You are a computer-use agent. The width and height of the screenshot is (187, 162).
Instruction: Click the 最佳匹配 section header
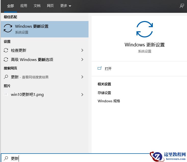10,17
